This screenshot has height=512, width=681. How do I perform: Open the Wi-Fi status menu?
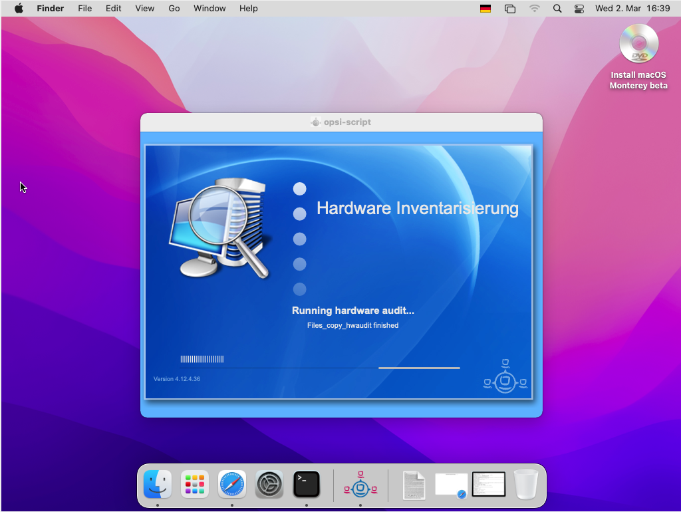click(534, 8)
